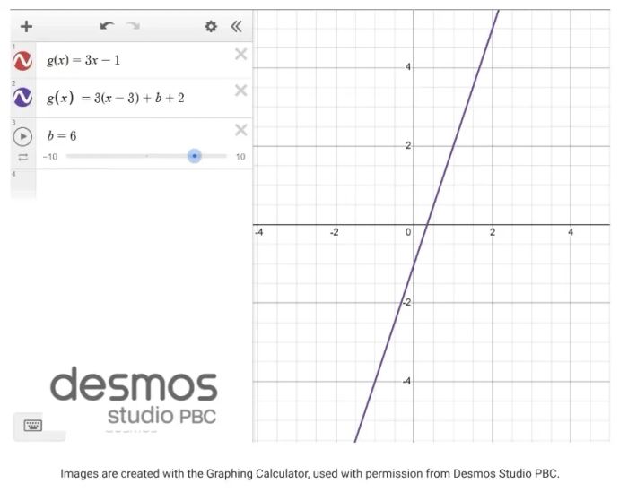The image size is (628, 492).
Task: Delete the b=6 slider expression
Action: (x=240, y=130)
